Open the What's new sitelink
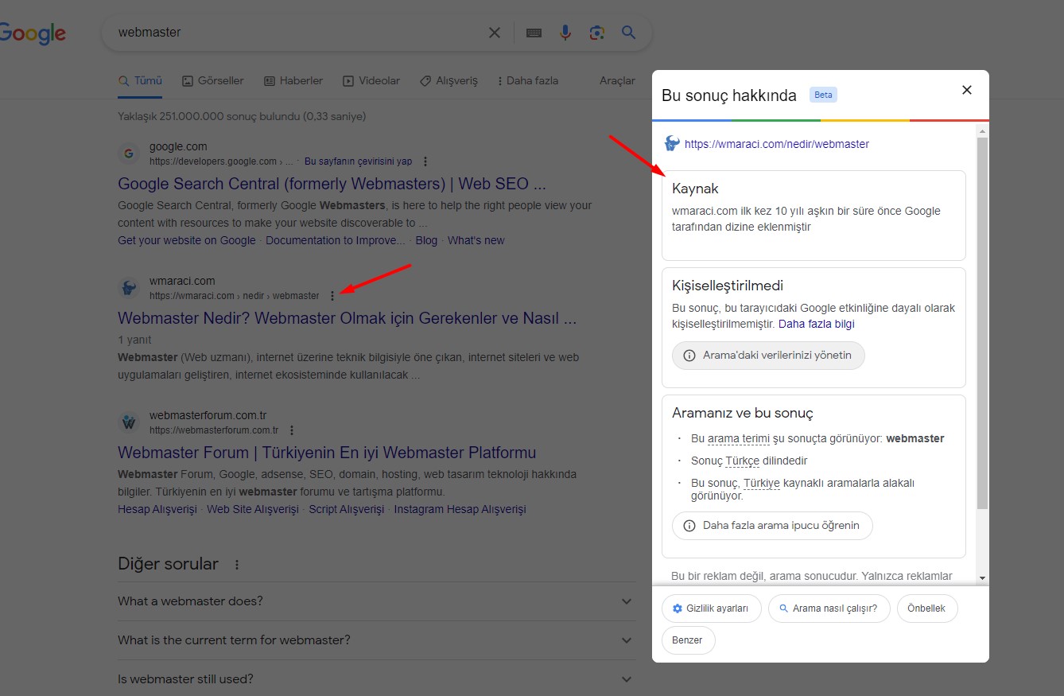The width and height of the screenshot is (1064, 696). (x=476, y=240)
